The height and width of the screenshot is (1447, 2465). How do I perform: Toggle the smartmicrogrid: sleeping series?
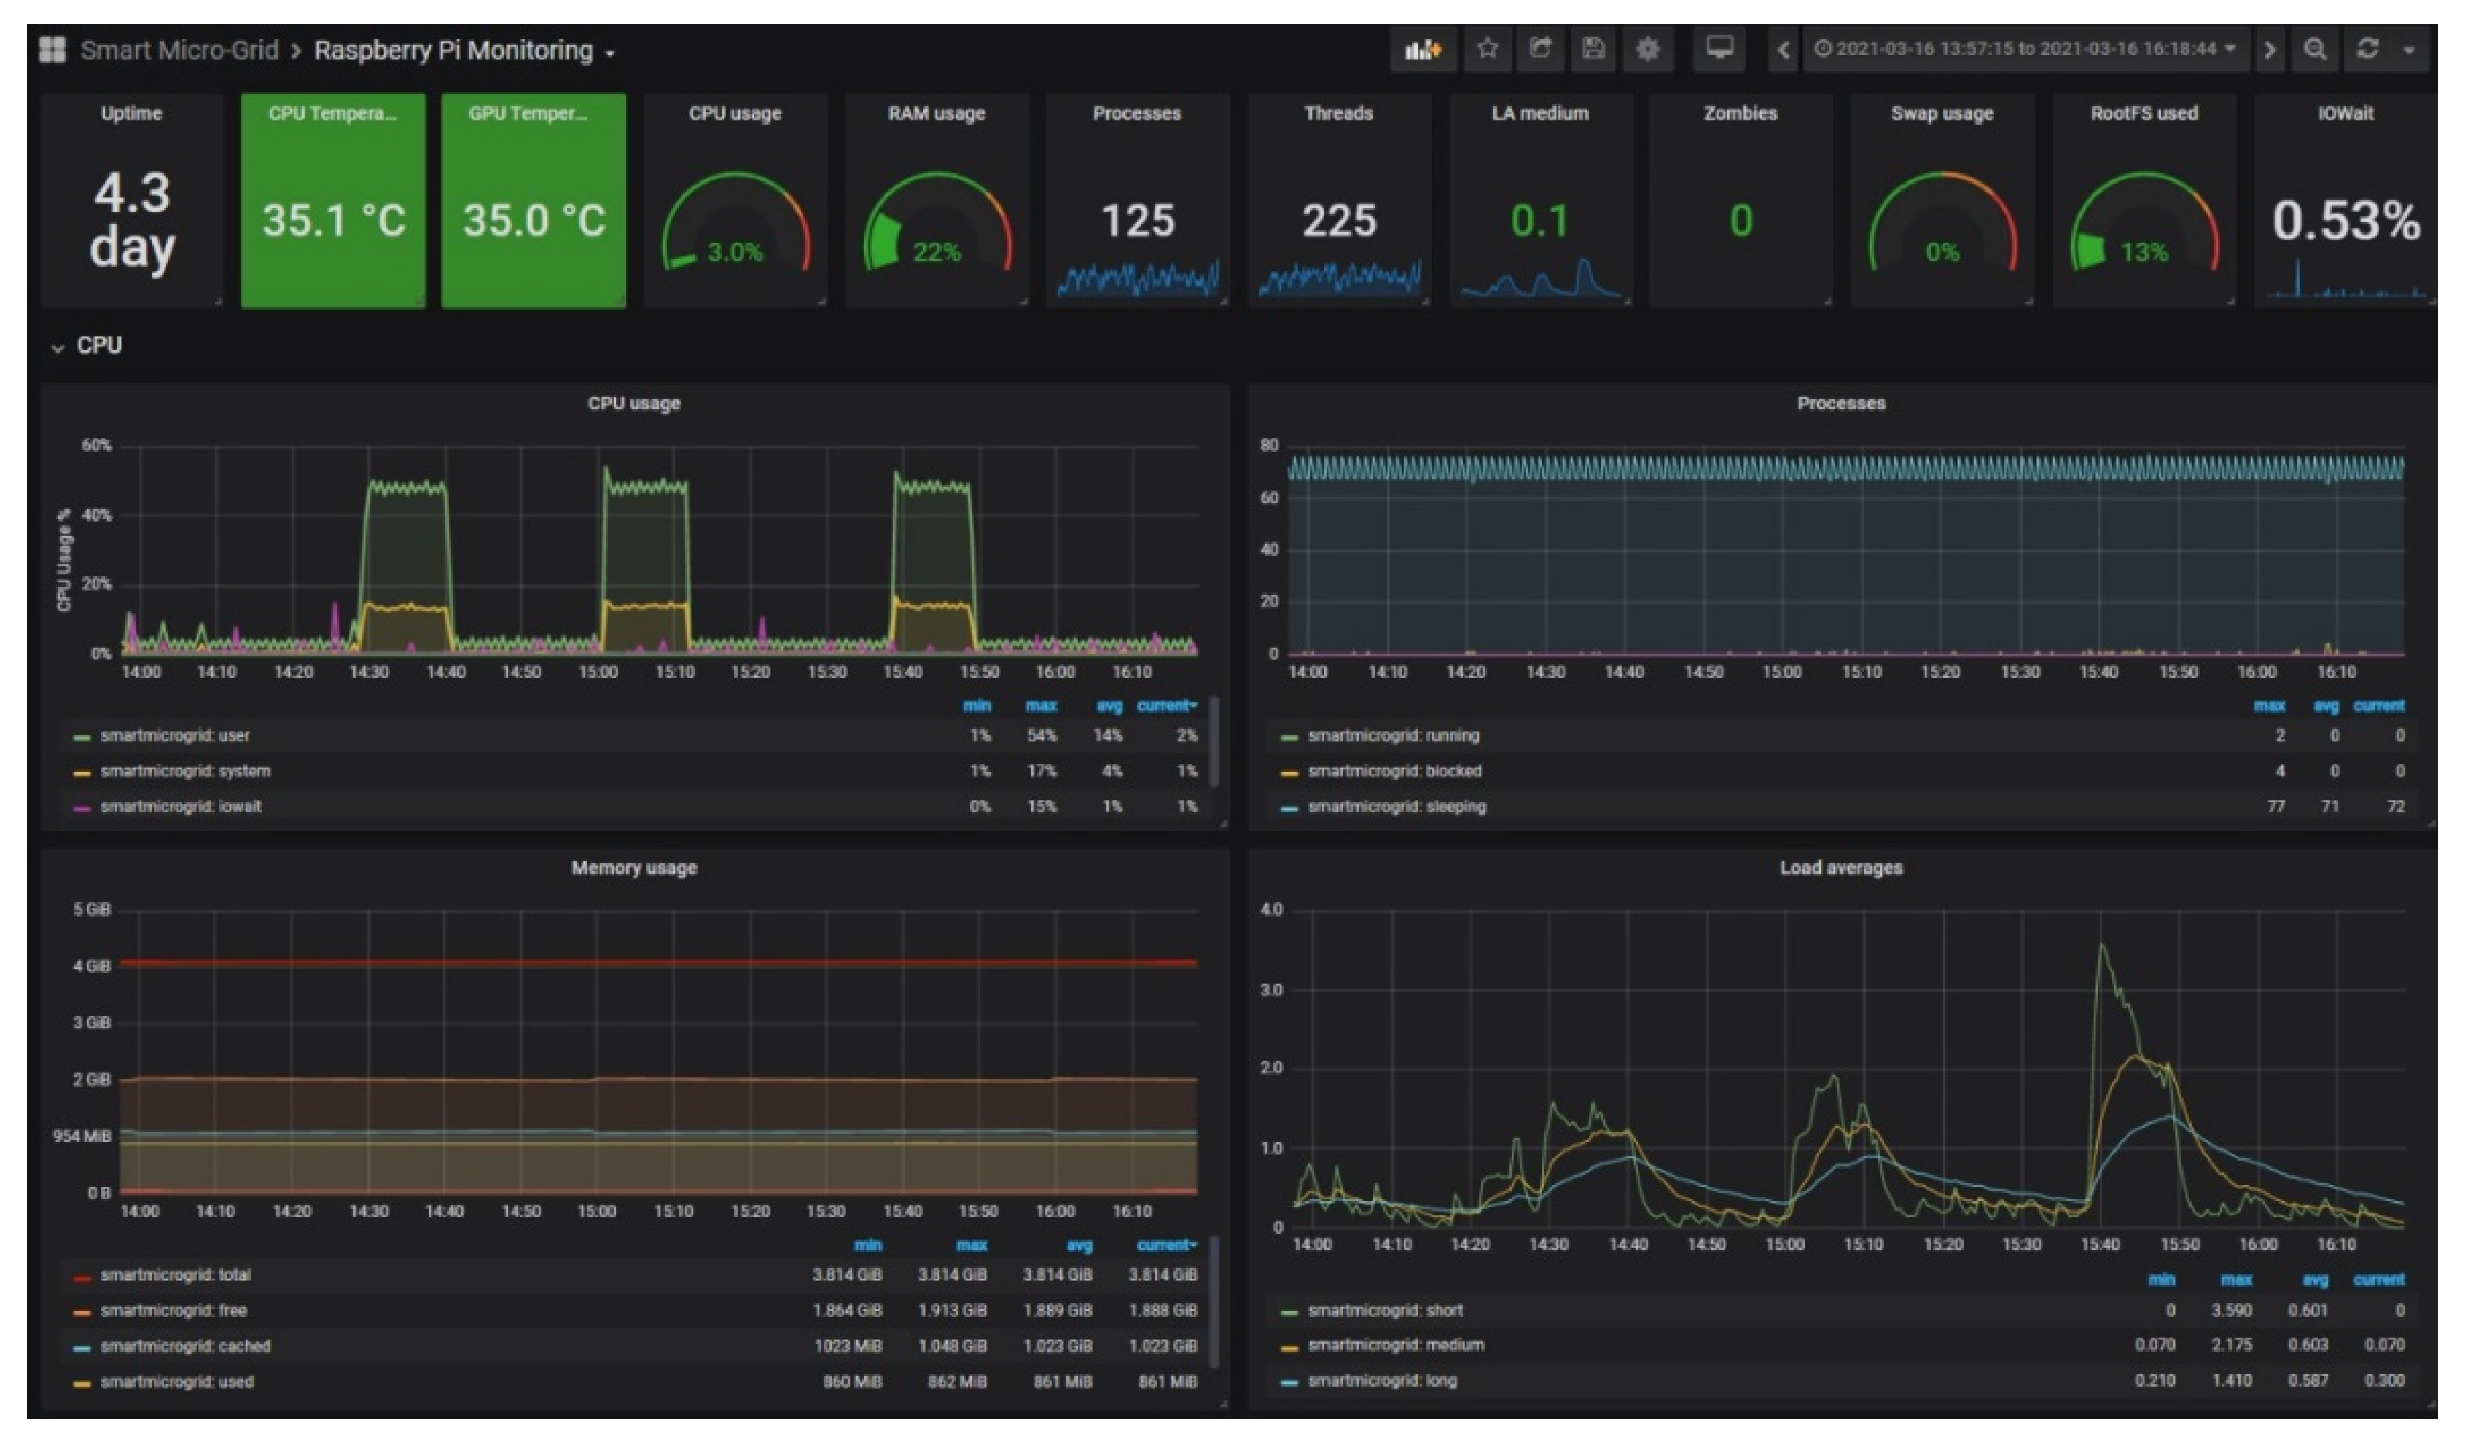coord(1396,807)
